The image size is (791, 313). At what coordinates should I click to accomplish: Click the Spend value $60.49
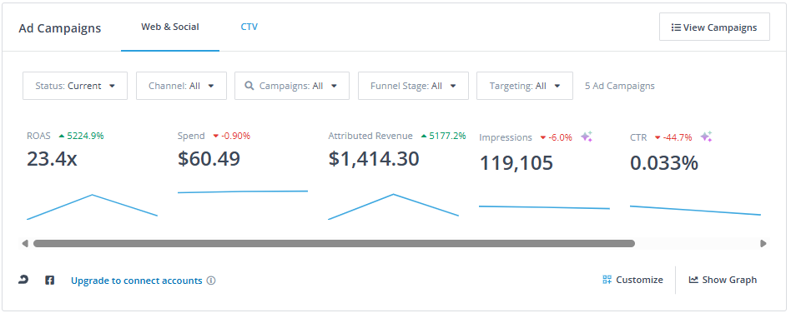tap(209, 159)
